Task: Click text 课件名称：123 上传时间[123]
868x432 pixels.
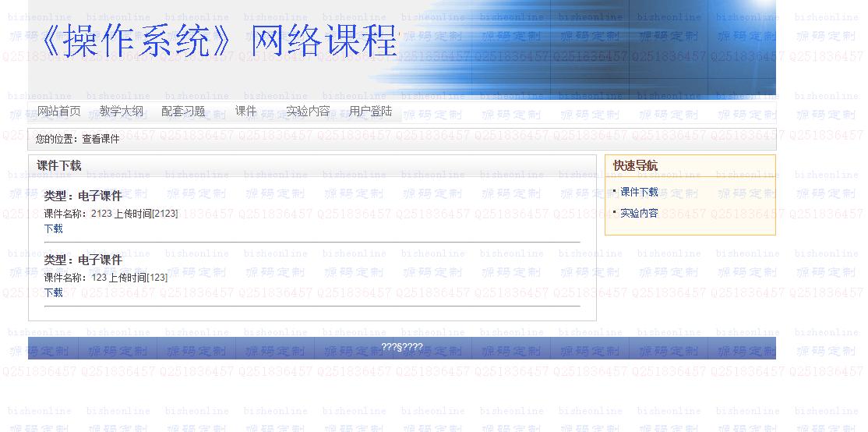Action: (x=106, y=278)
